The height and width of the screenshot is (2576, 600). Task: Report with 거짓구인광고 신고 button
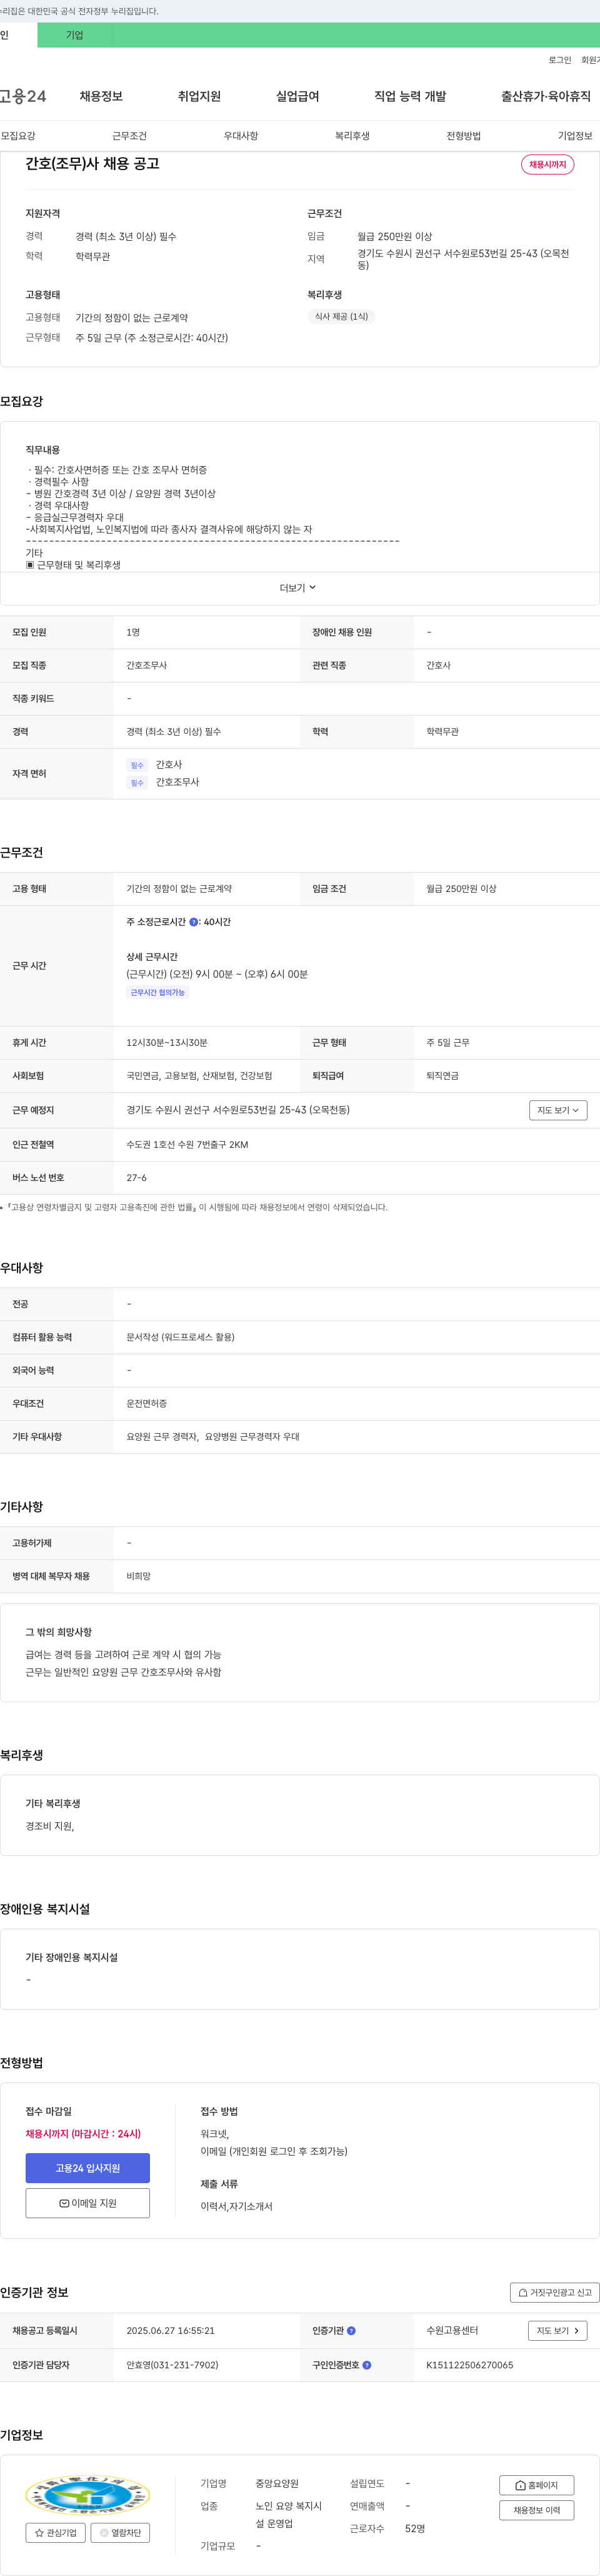coord(554,2292)
